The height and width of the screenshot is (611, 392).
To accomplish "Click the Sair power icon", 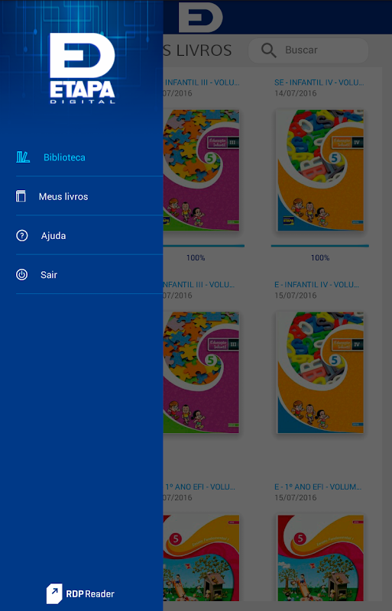I will click(x=22, y=275).
